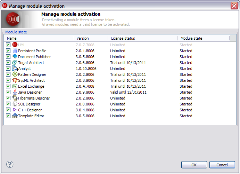The width and height of the screenshot is (240, 174).
Task: Click the UML module icon
Action: (15, 45)
